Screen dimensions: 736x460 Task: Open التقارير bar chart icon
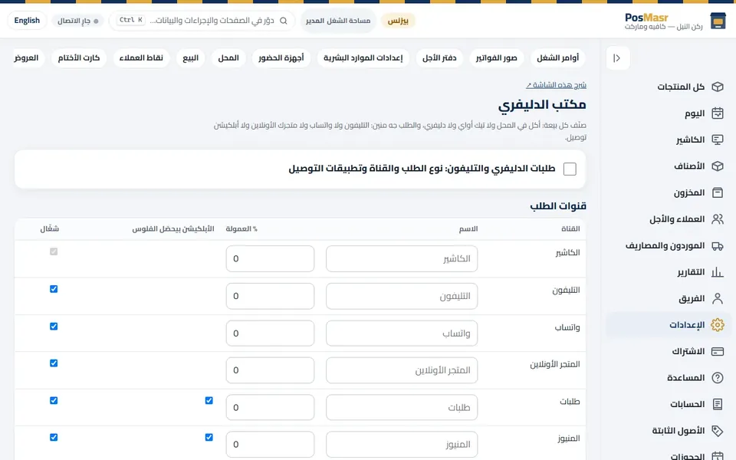[718, 272]
